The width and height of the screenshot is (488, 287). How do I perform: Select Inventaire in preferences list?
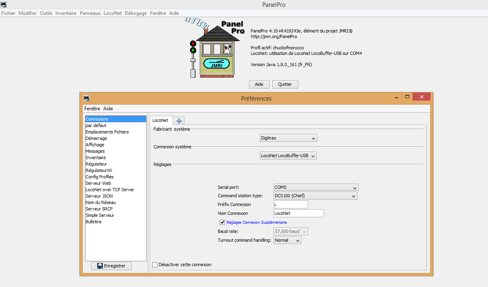[x=116, y=158]
